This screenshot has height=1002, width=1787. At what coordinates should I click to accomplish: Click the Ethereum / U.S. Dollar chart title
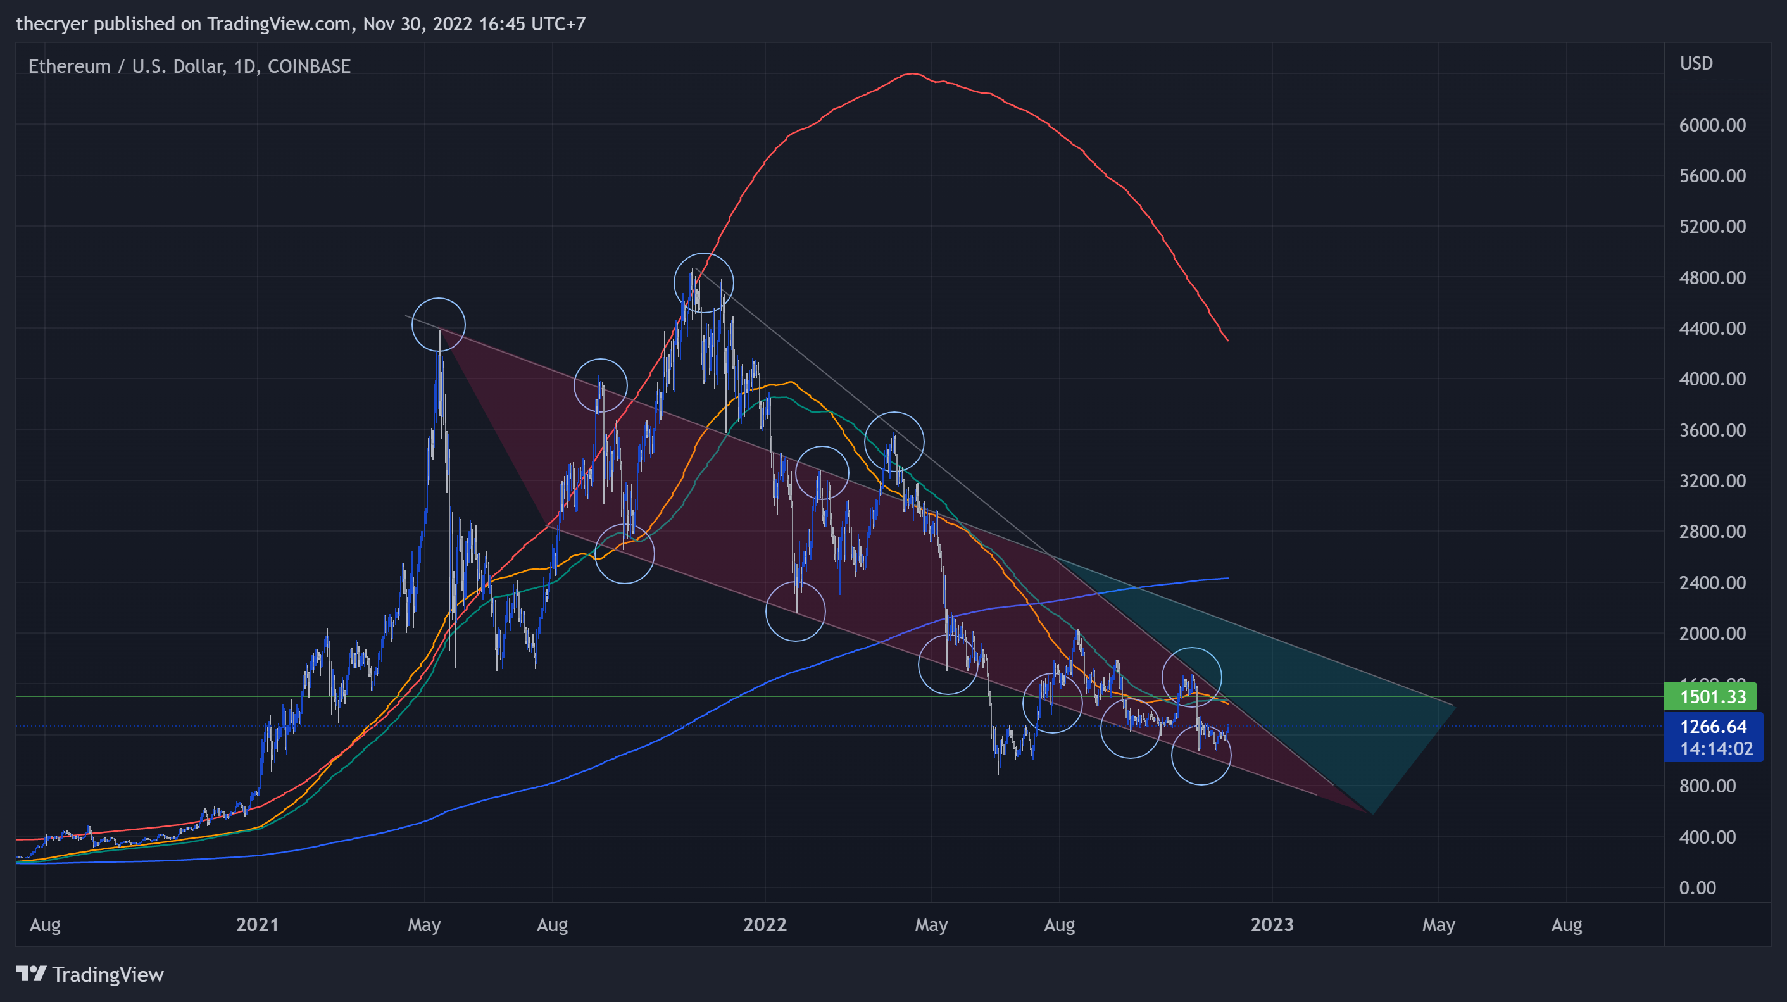point(189,66)
